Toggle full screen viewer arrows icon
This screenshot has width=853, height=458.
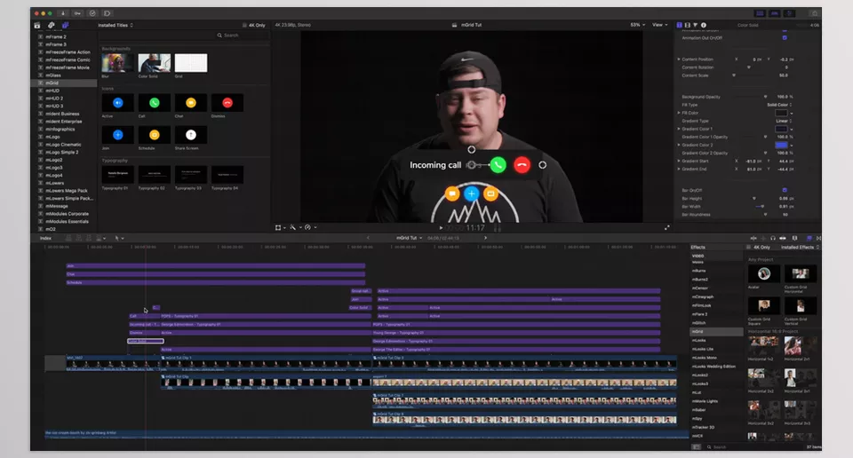667,227
